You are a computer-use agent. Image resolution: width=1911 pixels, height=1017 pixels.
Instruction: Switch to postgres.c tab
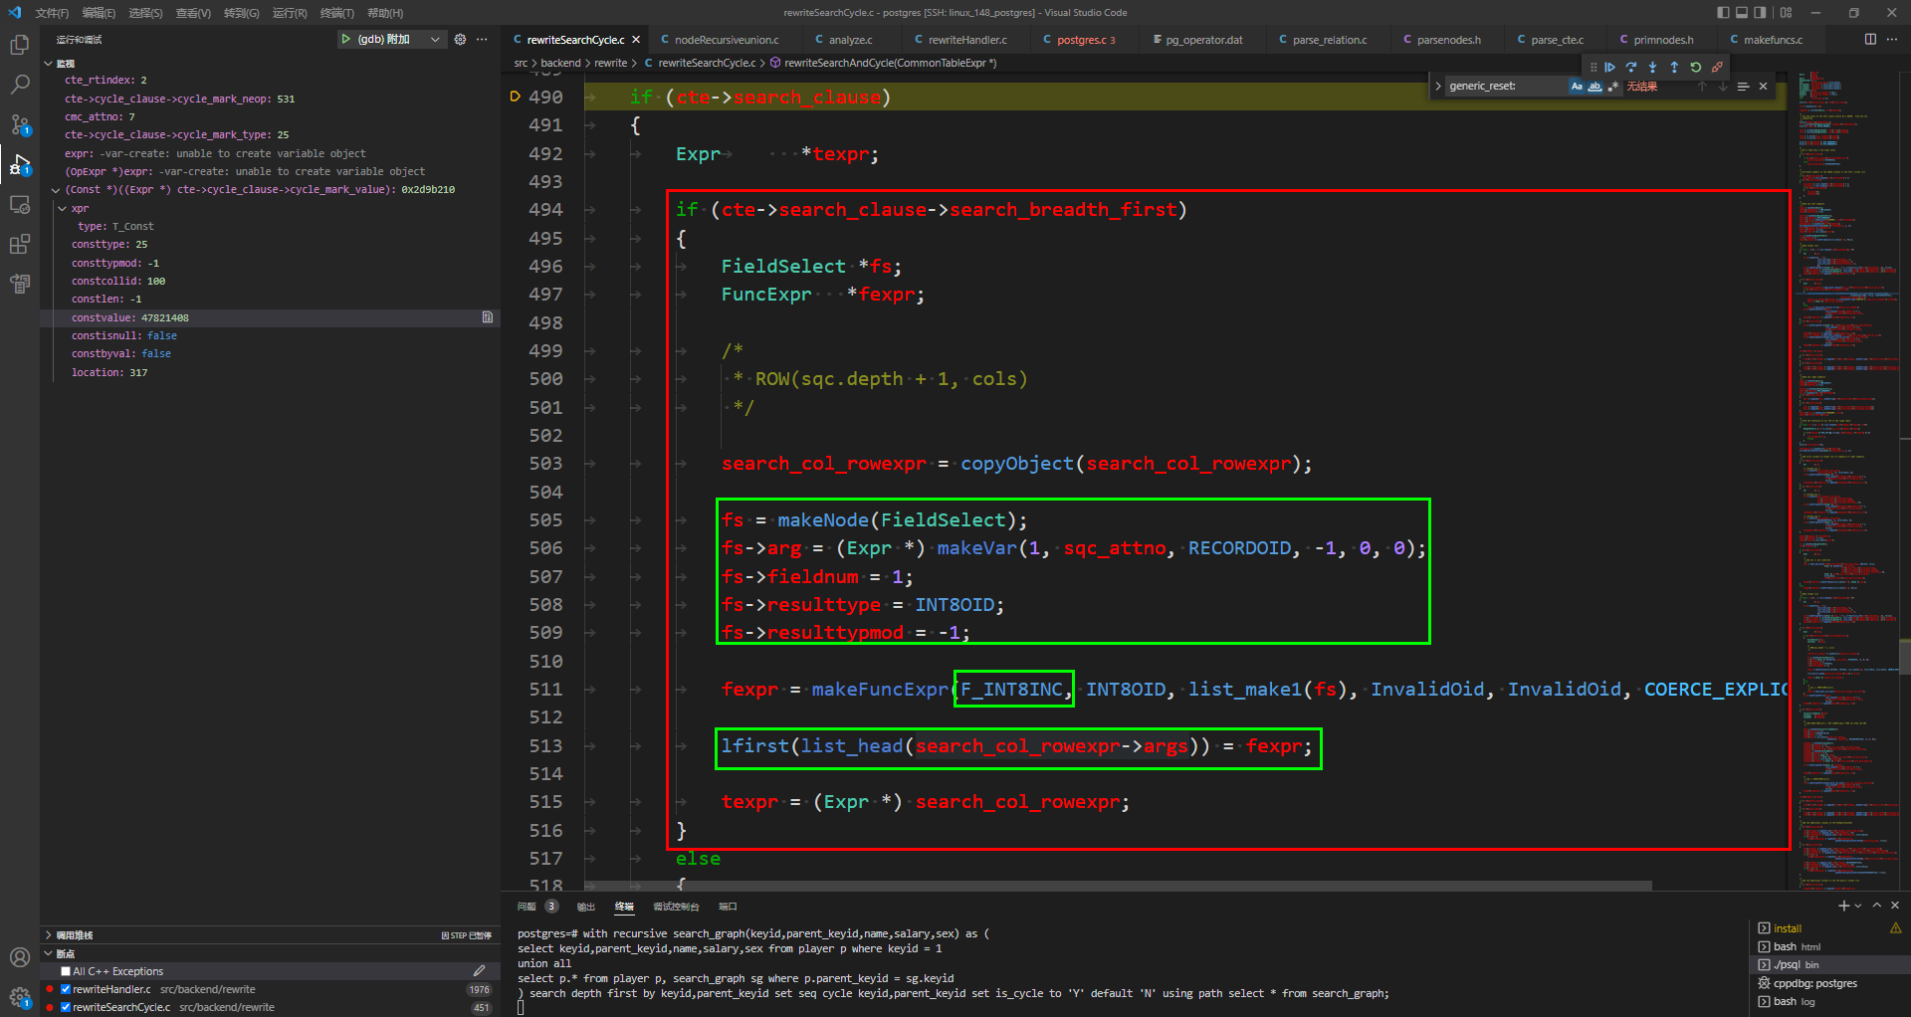[x=1085, y=40]
